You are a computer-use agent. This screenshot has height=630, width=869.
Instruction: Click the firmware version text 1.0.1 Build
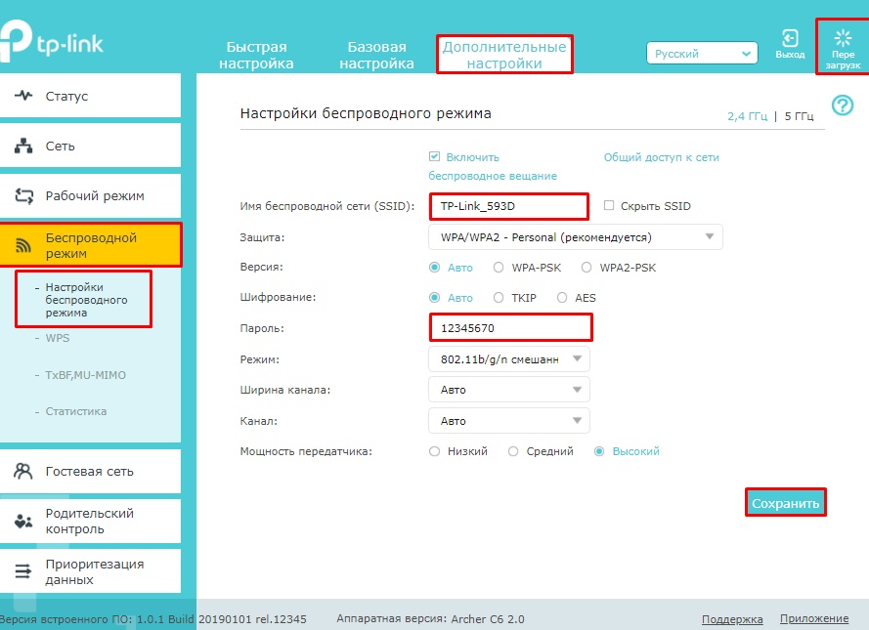pyautogui.click(x=165, y=619)
